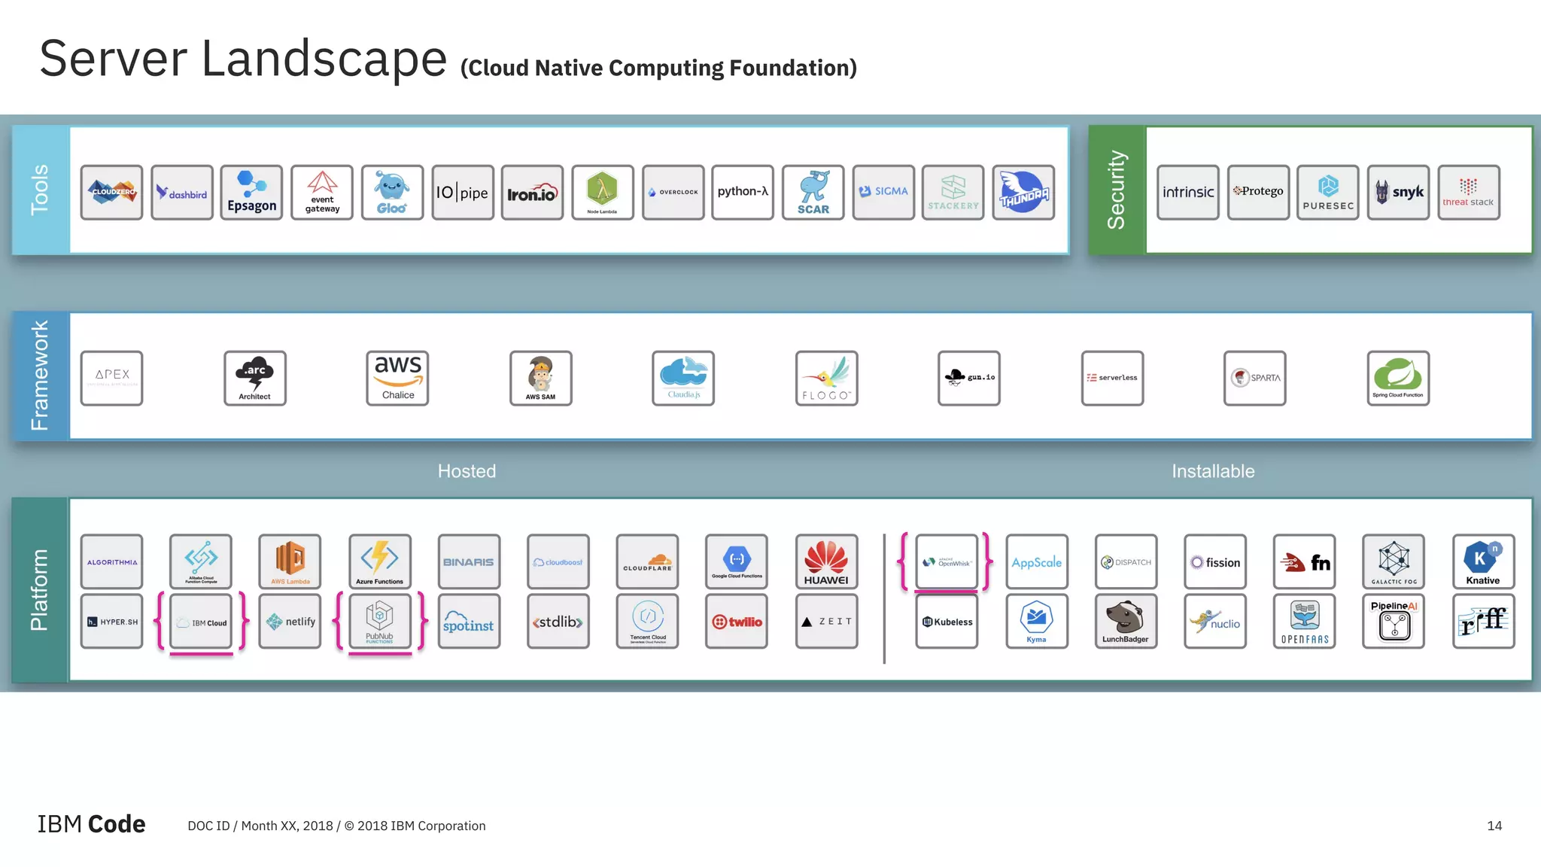Viewport: 1541px width, 867px height.
Task: Select the AWS Chalice framework icon
Action: (x=397, y=378)
